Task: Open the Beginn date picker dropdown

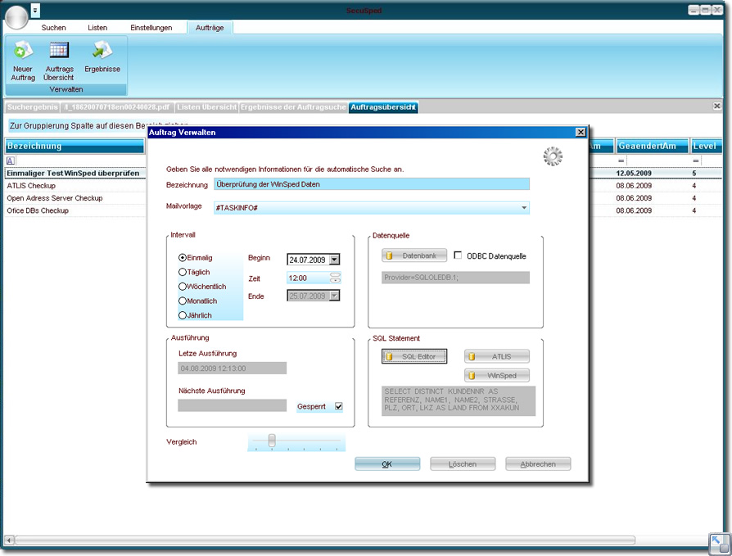Action: pyautogui.click(x=333, y=260)
